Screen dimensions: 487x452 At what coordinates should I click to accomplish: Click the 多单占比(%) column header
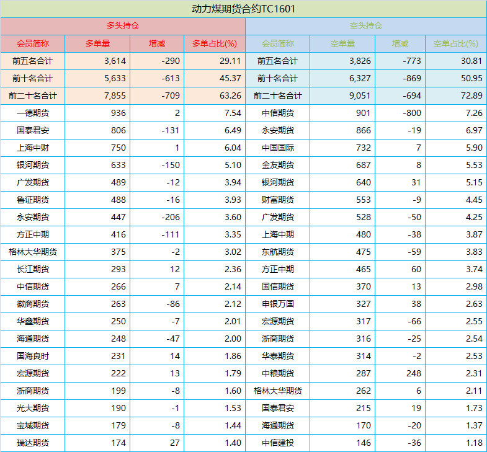[215, 43]
